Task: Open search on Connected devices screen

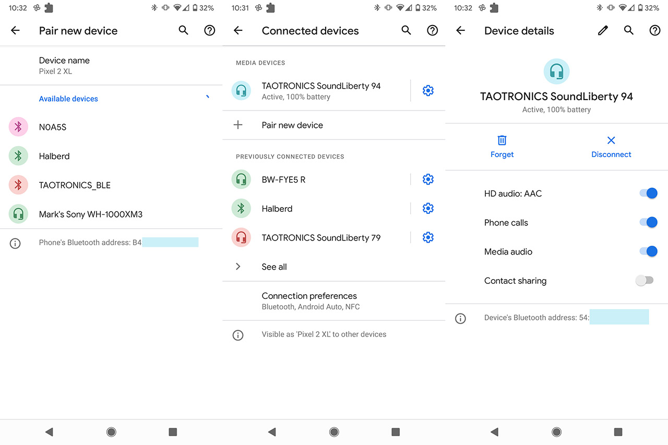Action: [x=406, y=30]
